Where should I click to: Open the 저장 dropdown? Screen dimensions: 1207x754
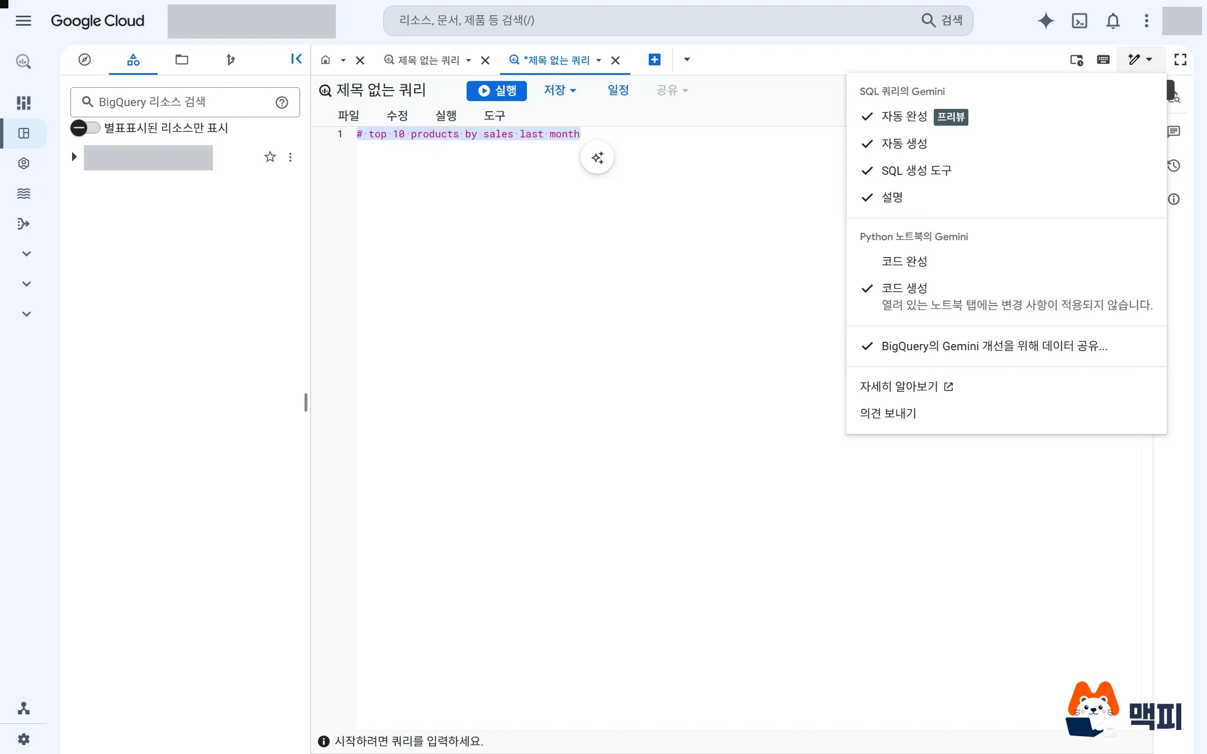560,90
